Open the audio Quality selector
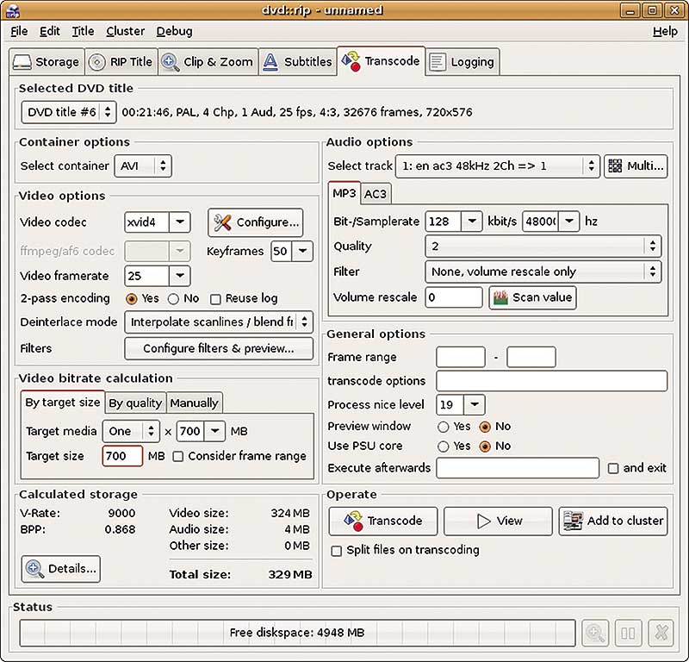 tap(543, 247)
